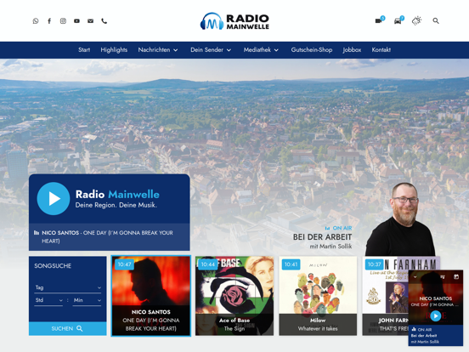Open Milow Whatever it takes card

[318, 296]
